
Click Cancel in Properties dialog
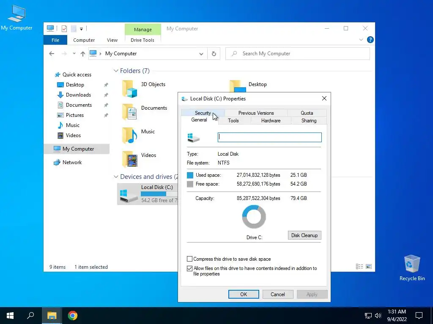(x=277, y=294)
